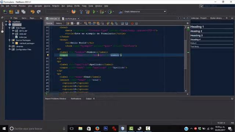Click the Undo arrow icon
Screen dimensions: 235x132
click(x=32, y=11)
